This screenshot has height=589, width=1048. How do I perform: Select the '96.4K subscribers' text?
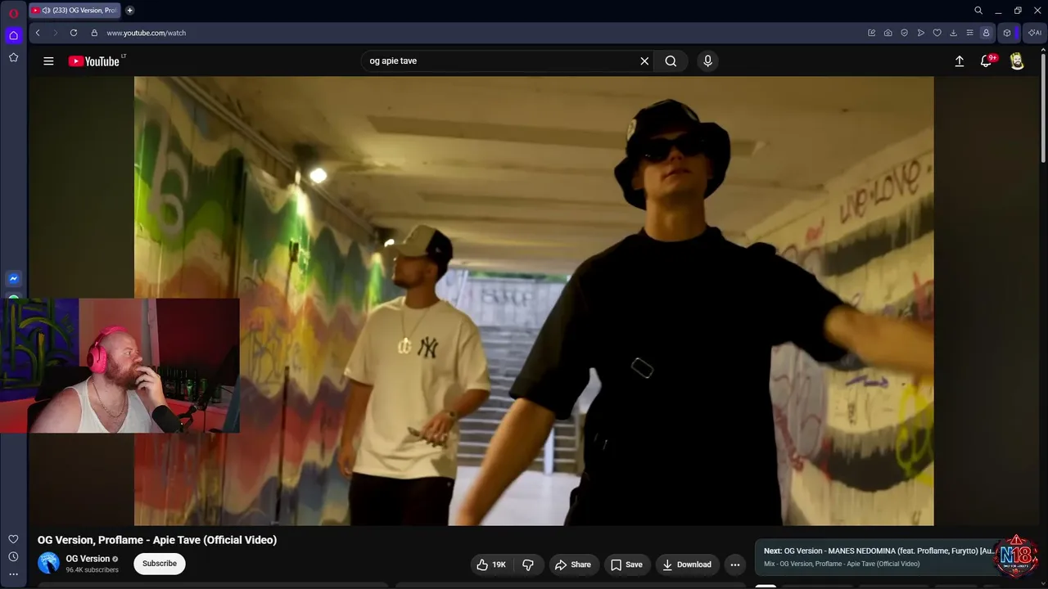point(93,570)
